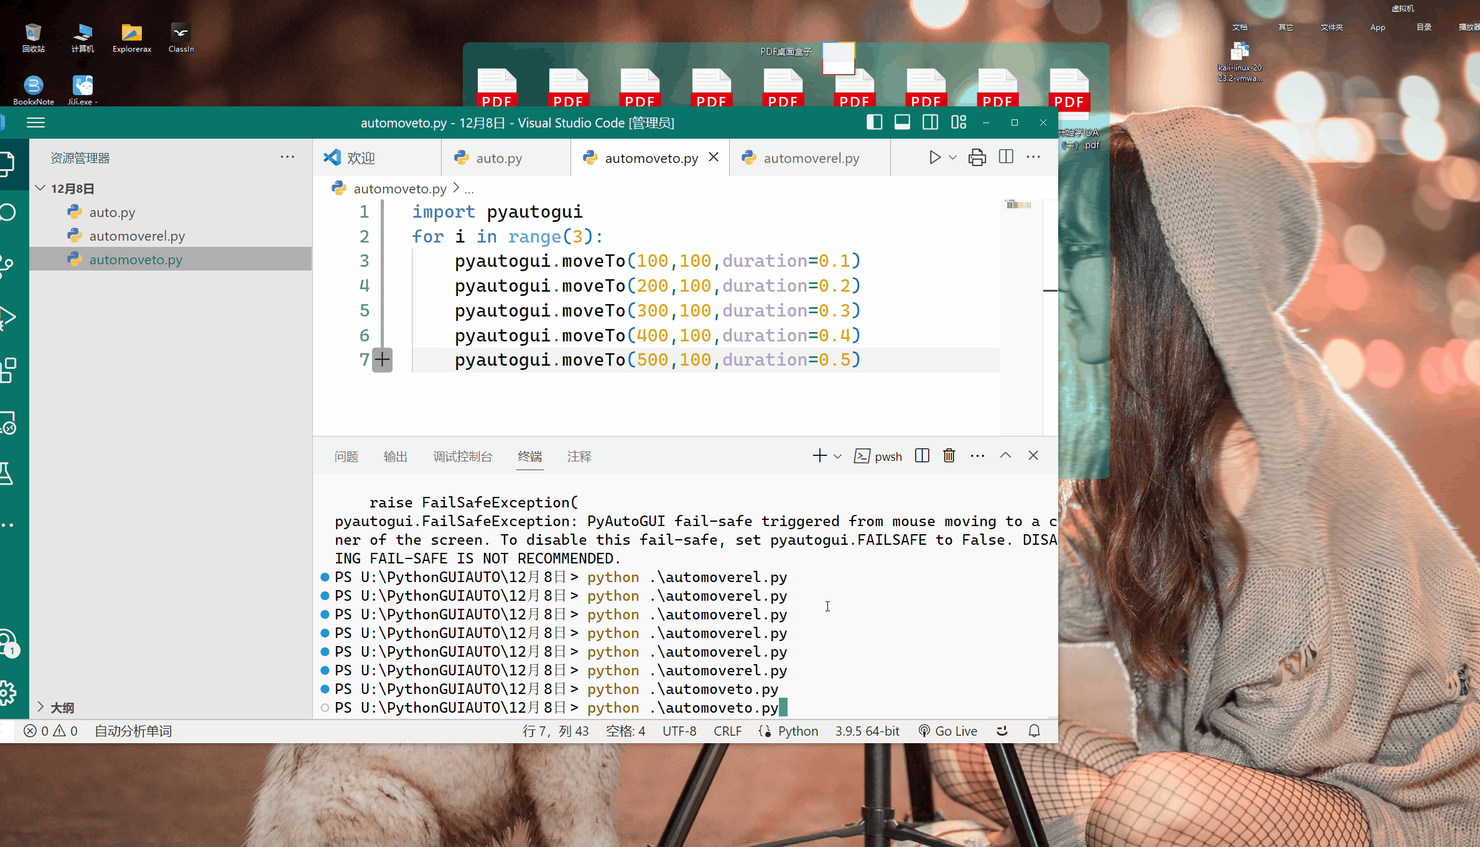The width and height of the screenshot is (1480, 847).
Task: Open terminal panel more actions
Action: [x=977, y=456]
